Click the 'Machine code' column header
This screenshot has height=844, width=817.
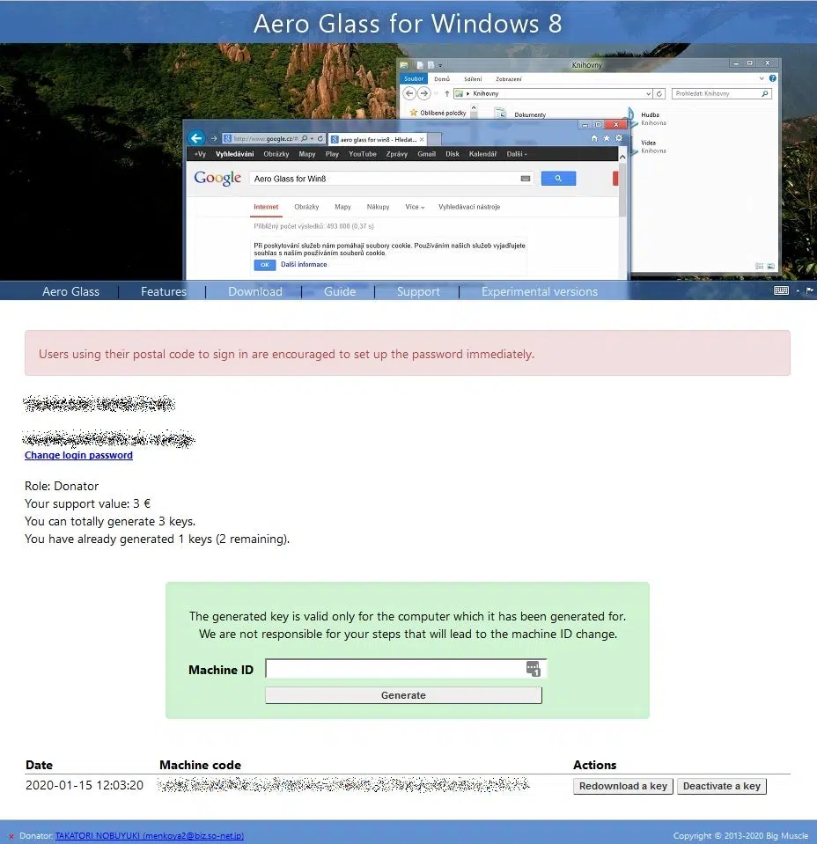(x=200, y=765)
